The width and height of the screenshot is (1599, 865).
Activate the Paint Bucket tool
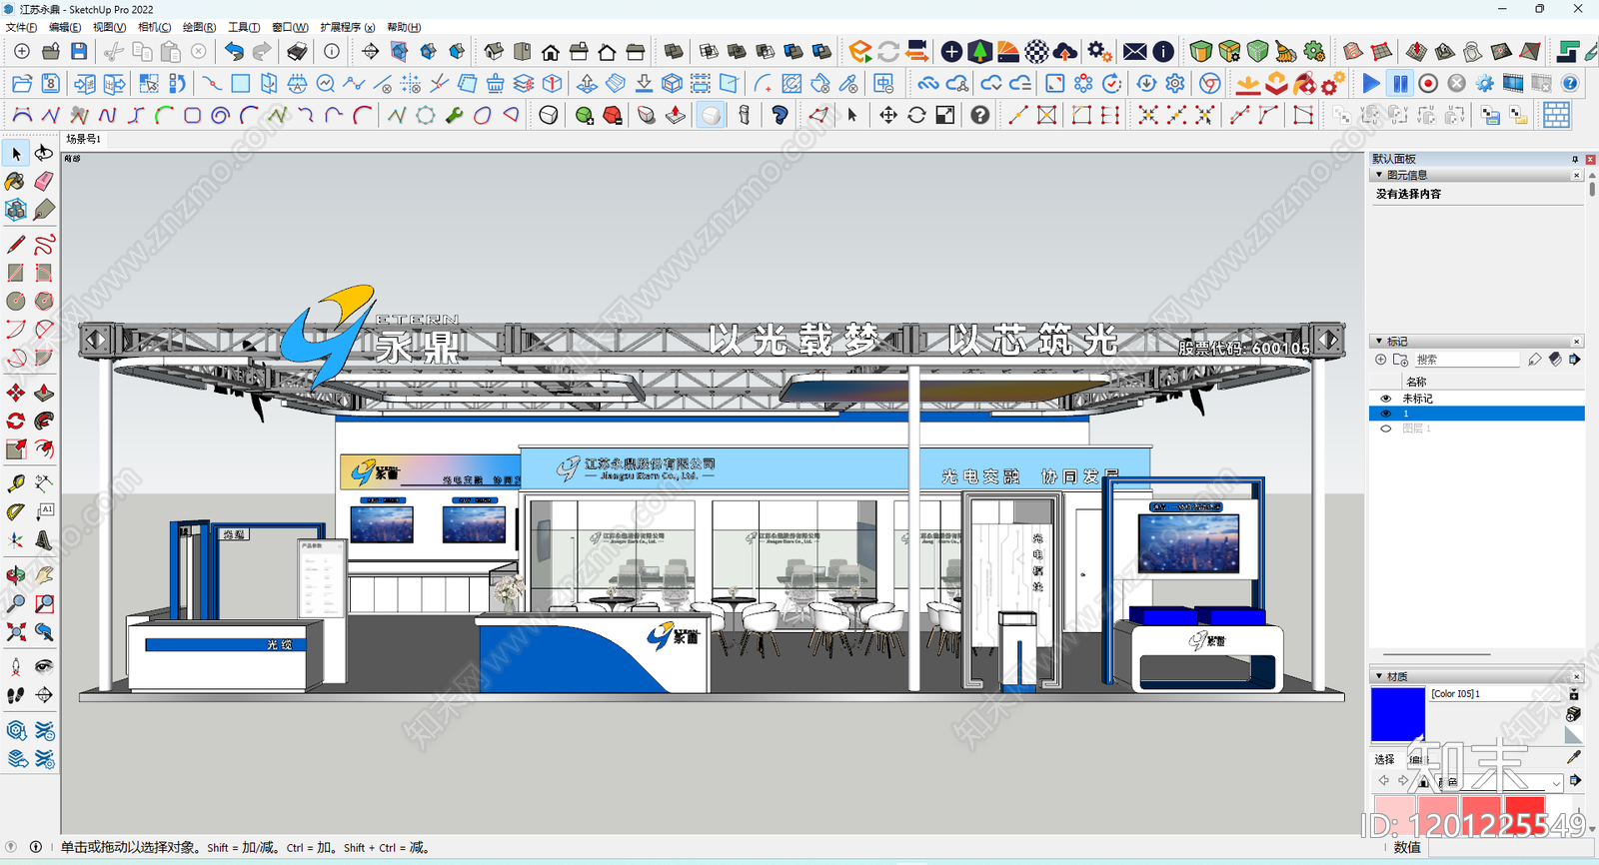click(16, 181)
